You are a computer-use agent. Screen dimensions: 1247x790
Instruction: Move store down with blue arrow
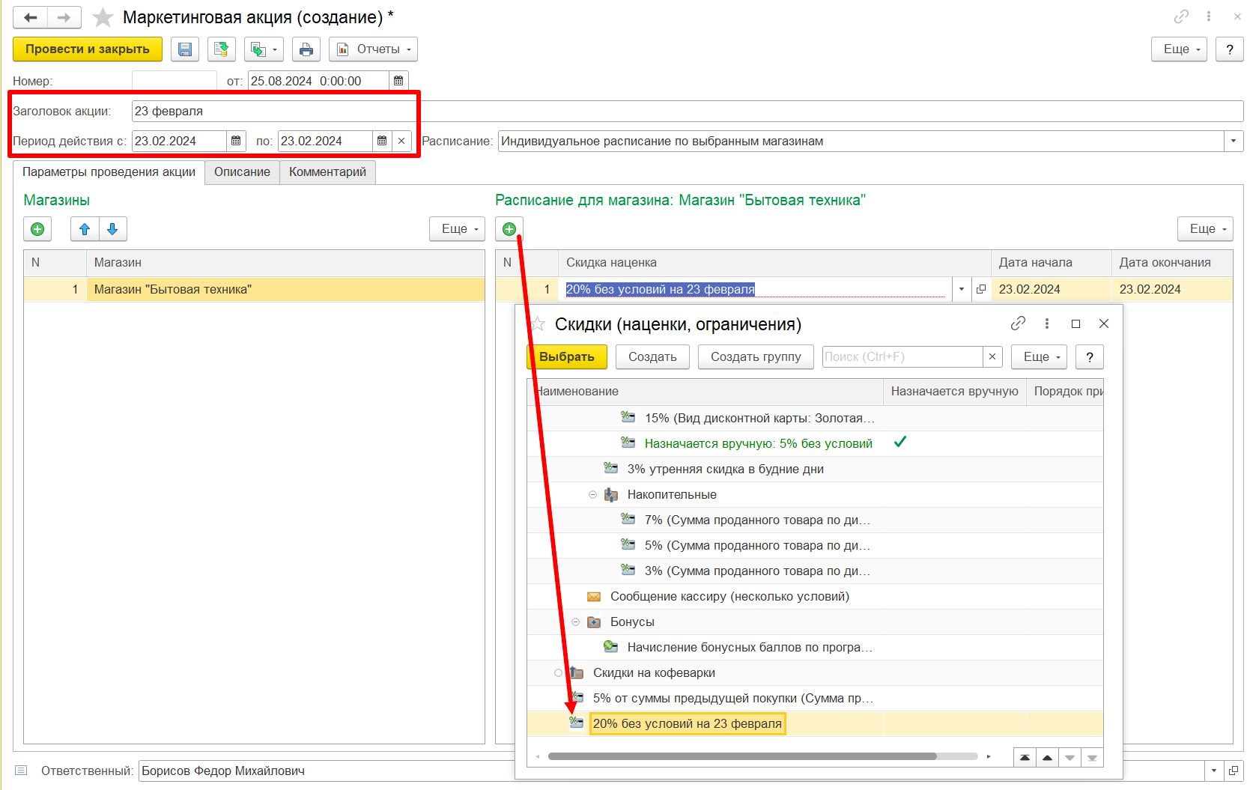click(112, 229)
